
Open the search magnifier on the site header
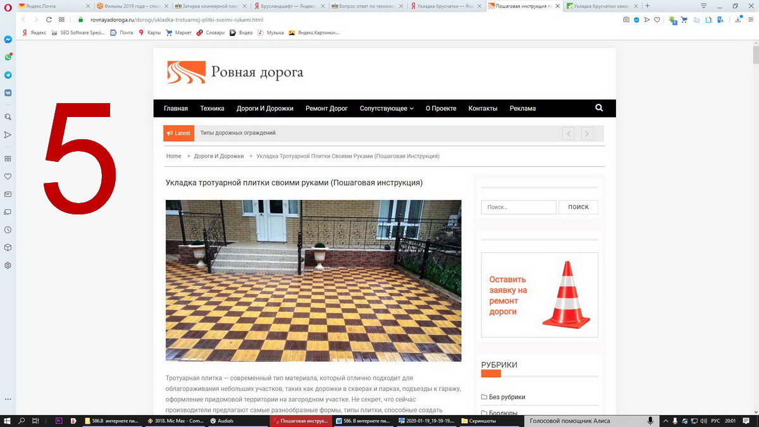598,108
